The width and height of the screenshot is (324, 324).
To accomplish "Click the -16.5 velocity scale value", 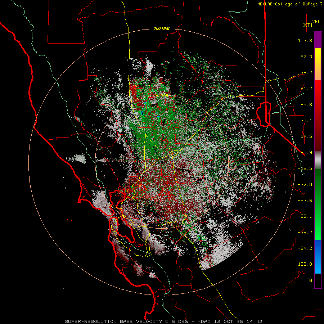I will coord(305,168).
